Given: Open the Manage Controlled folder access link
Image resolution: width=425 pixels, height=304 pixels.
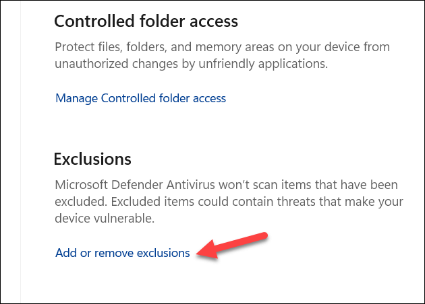Looking at the screenshot, I should click(x=140, y=98).
